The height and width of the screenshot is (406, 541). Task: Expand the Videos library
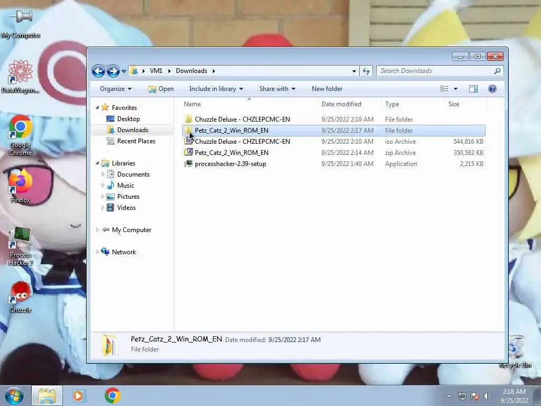tap(102, 207)
